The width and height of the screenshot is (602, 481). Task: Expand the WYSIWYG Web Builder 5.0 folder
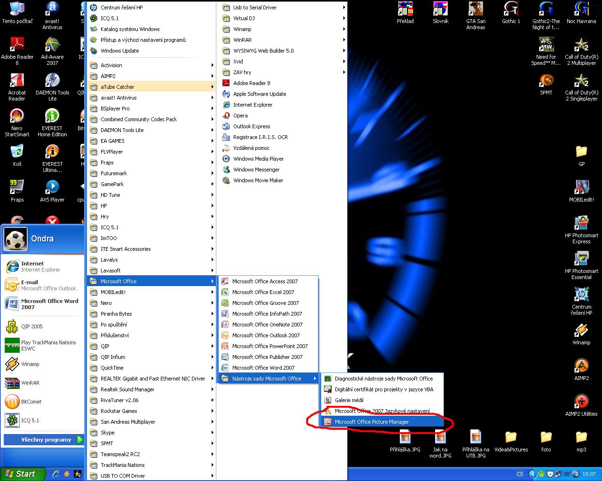tap(284, 51)
